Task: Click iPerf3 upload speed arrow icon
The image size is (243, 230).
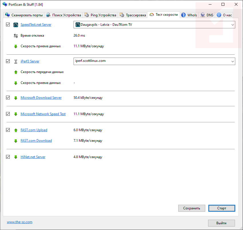Action: point(16,72)
